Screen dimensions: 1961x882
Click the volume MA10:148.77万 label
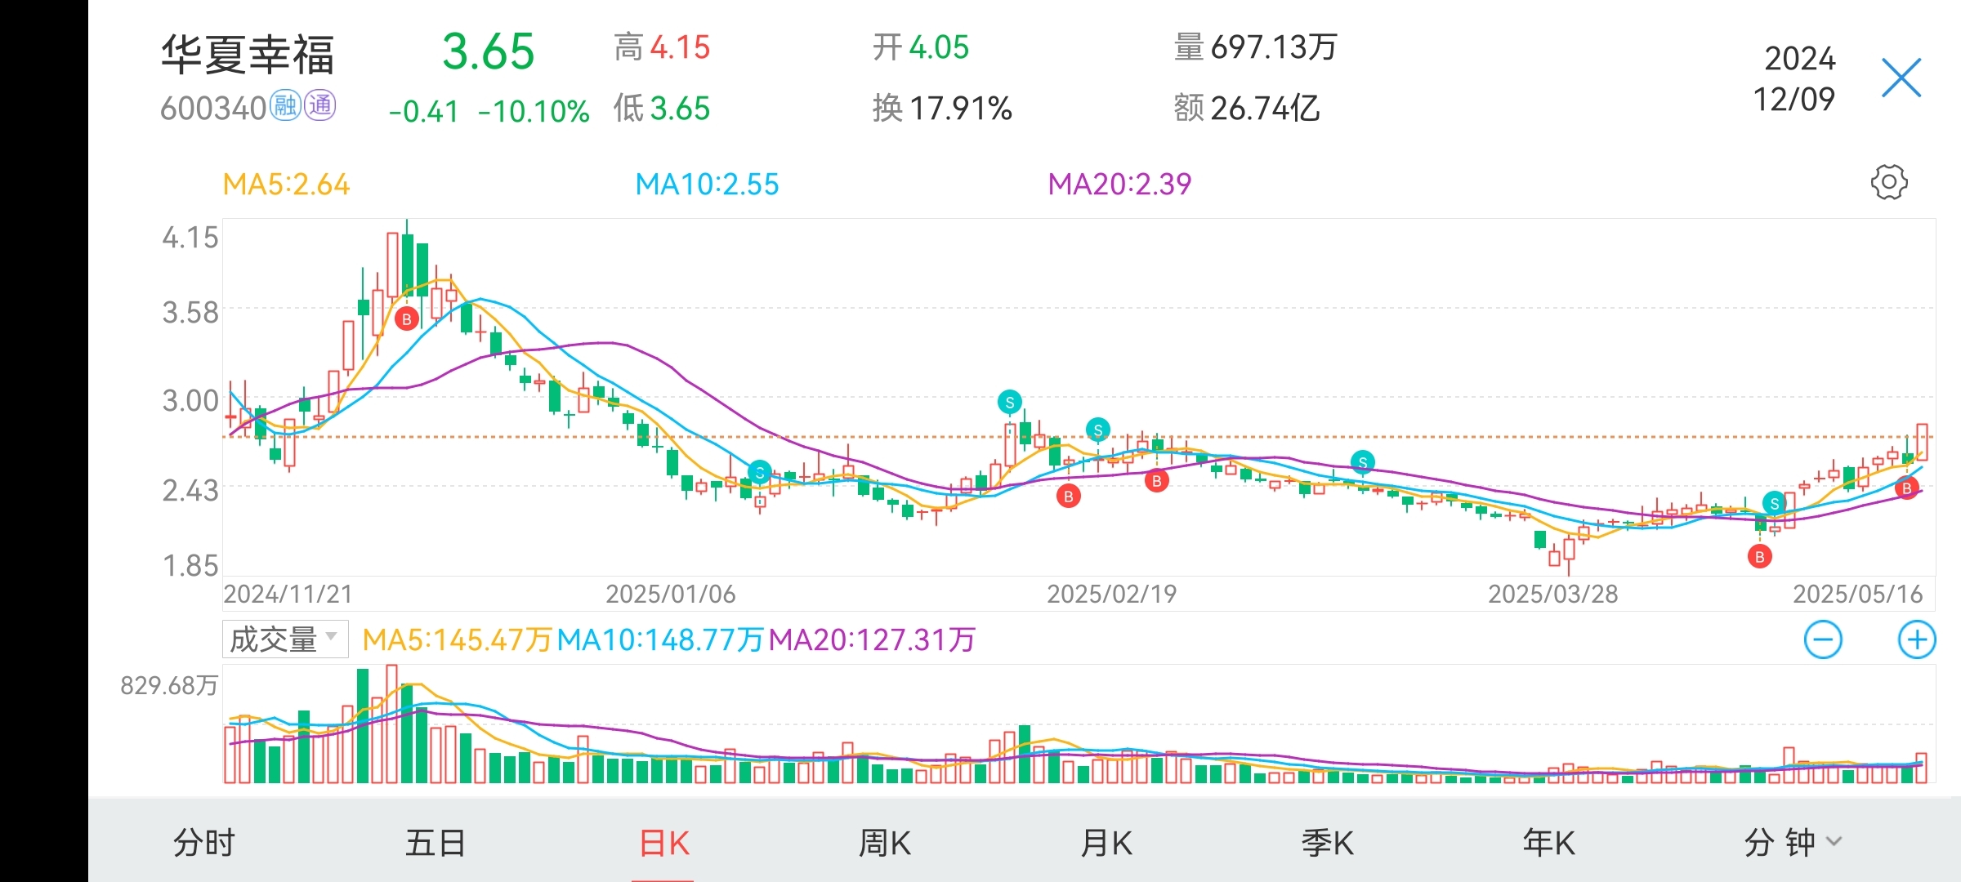click(x=660, y=639)
